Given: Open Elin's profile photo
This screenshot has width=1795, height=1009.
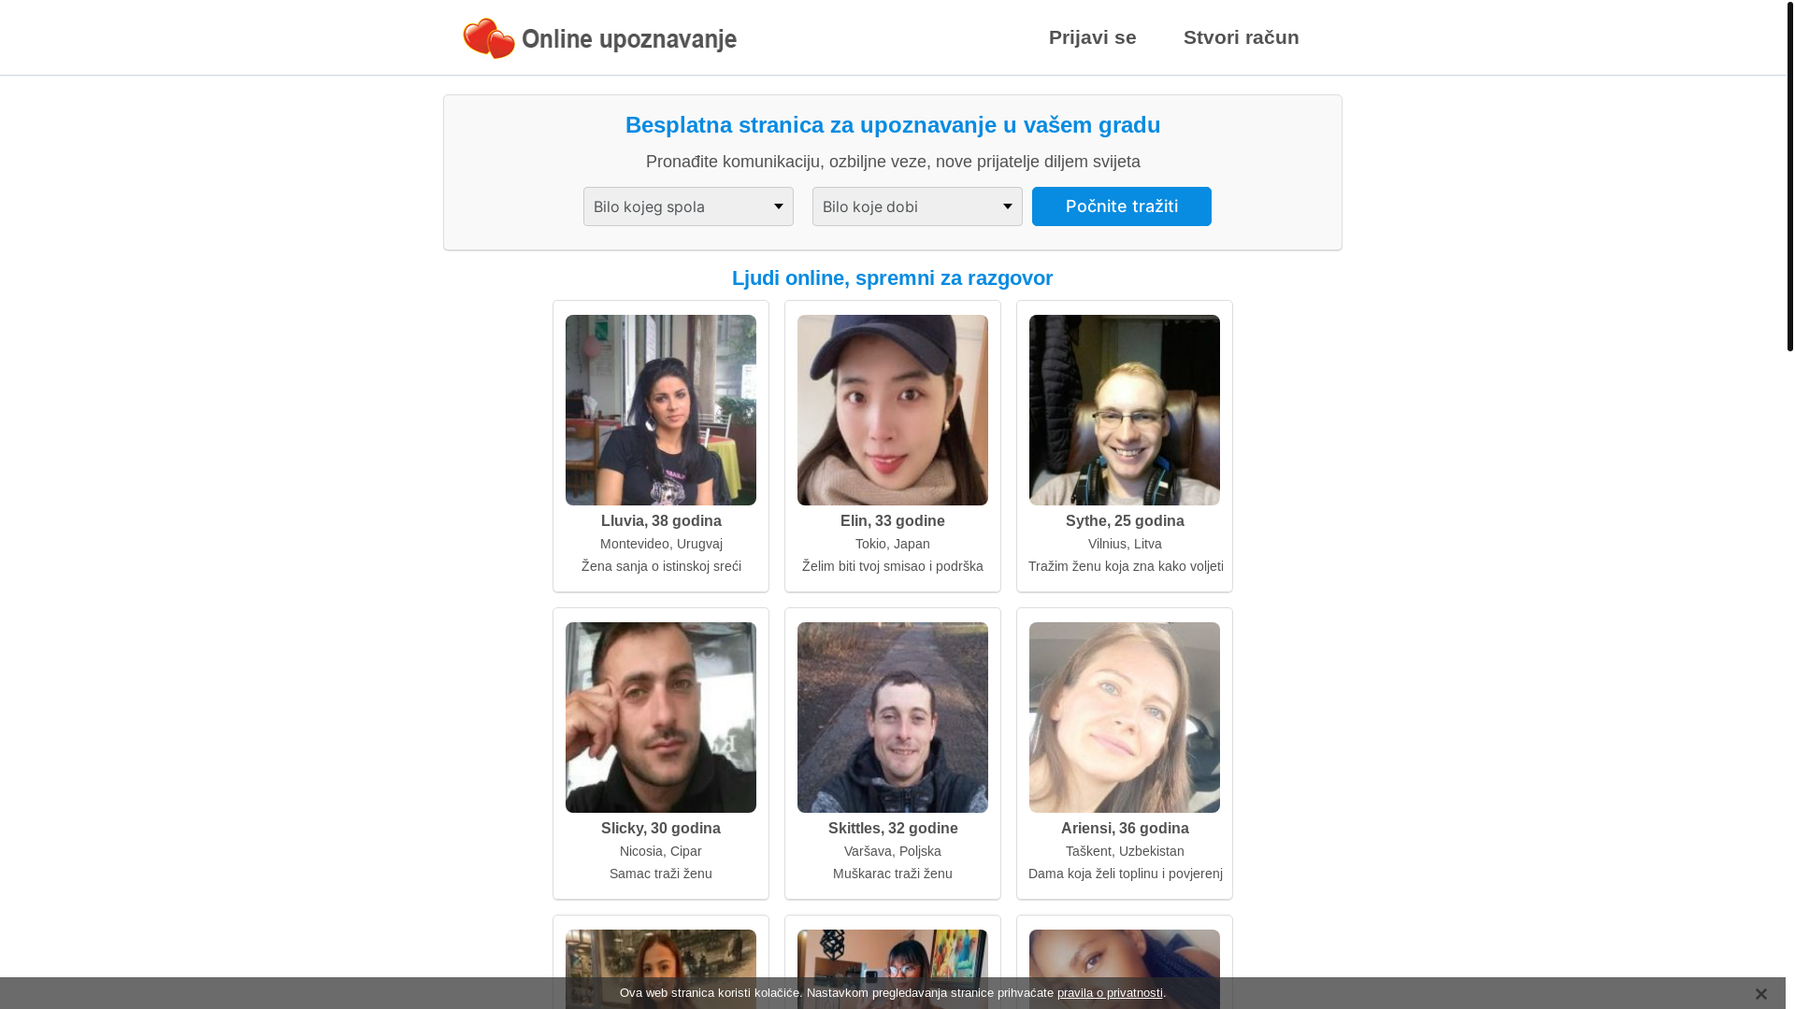Looking at the screenshot, I should point(893,410).
